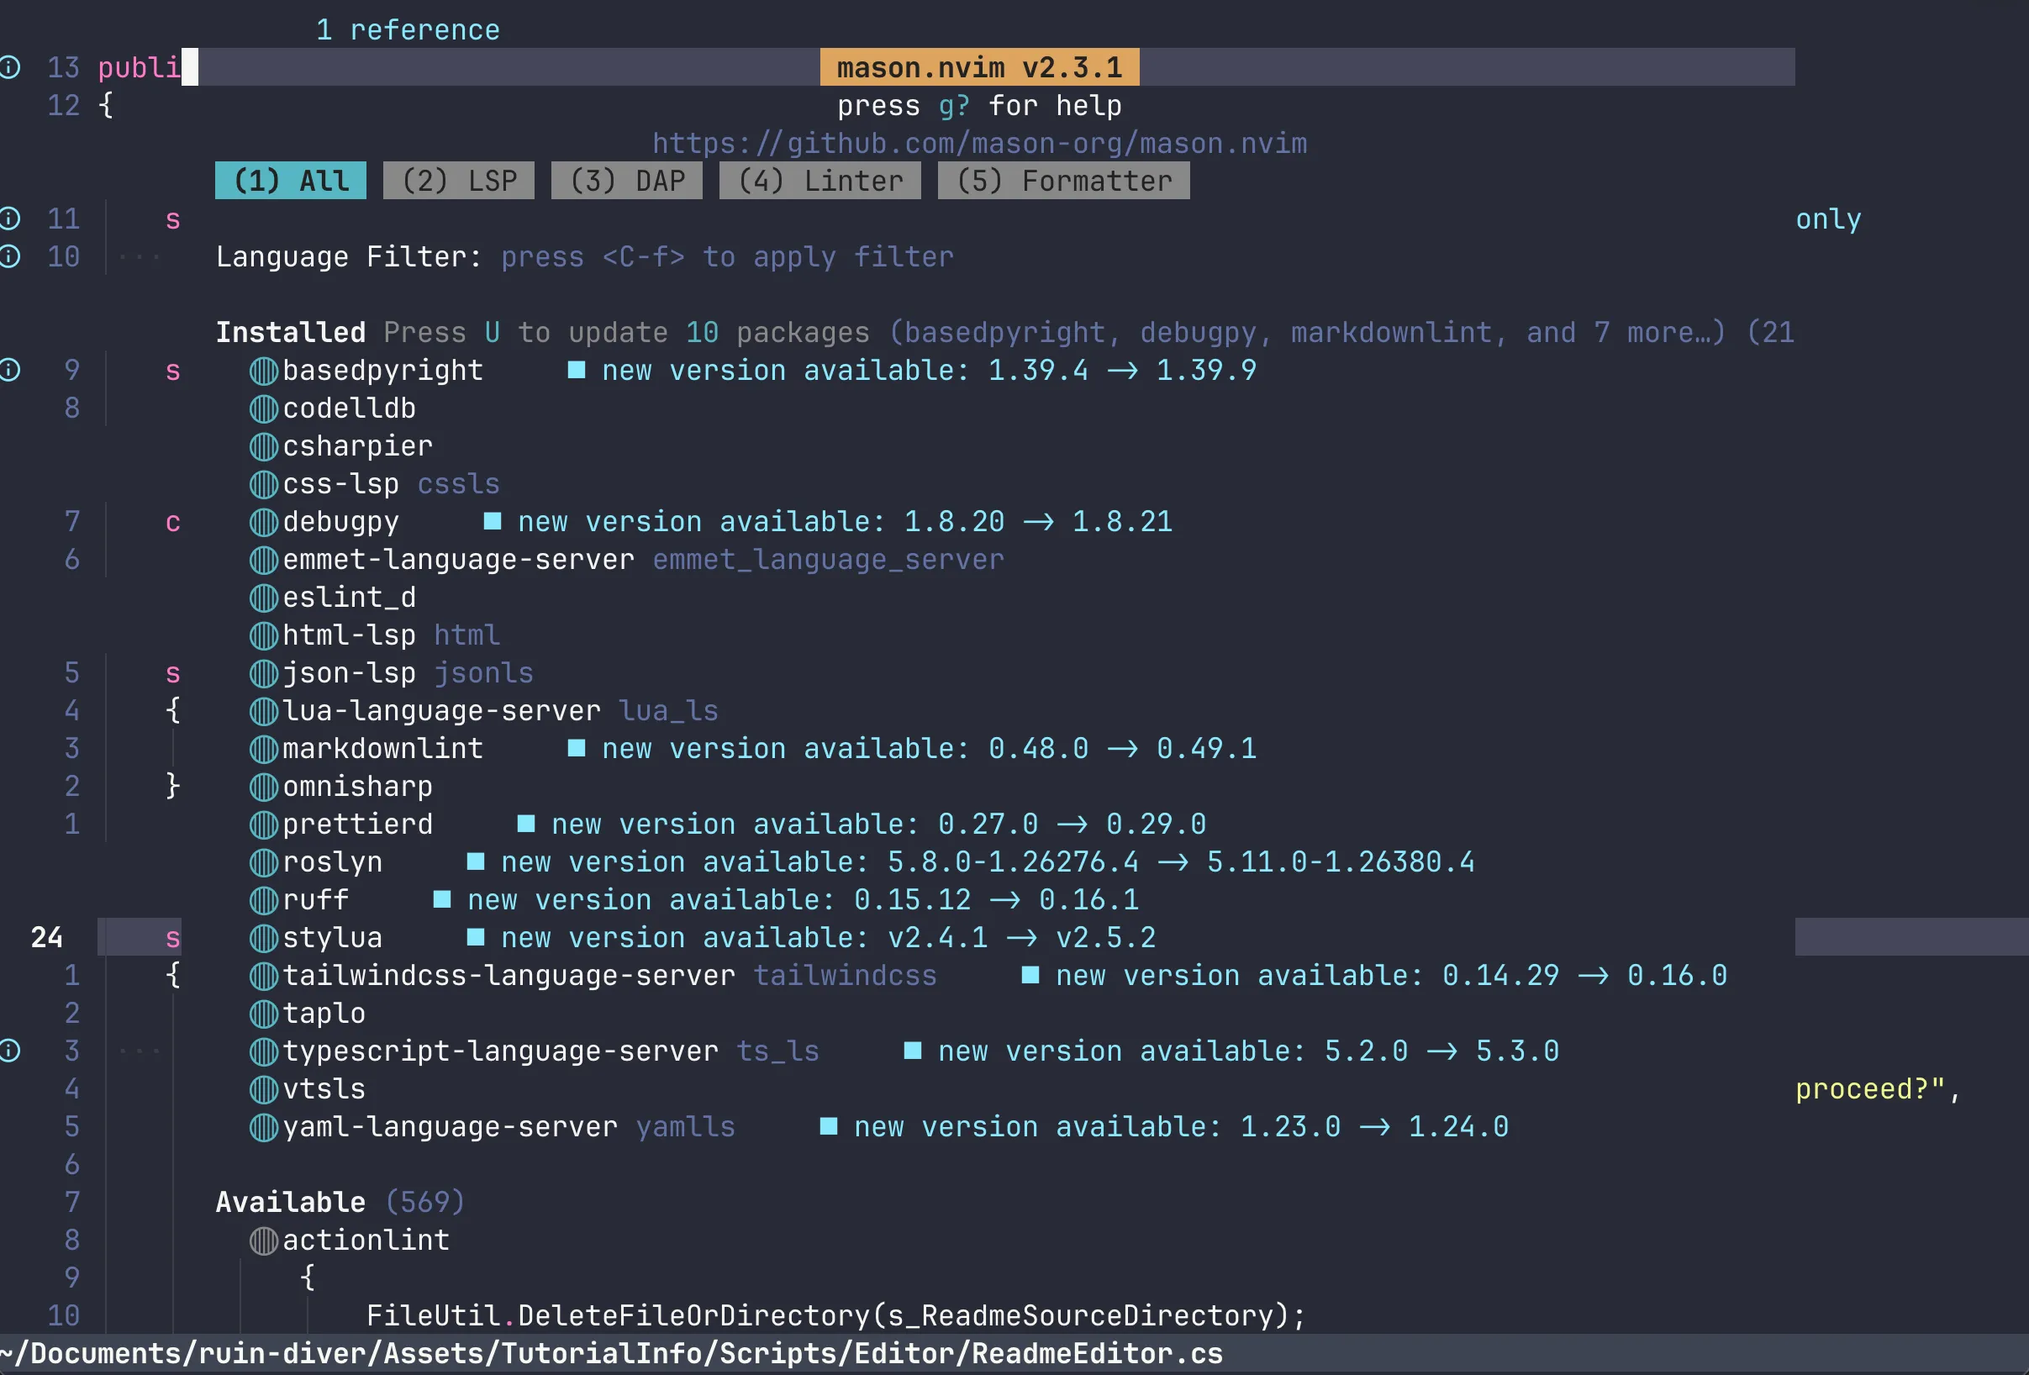Click prettierd's new version 0.29.0 notice
Image resolution: width=2029 pixels, height=1375 pixels.
pyautogui.click(x=862, y=825)
